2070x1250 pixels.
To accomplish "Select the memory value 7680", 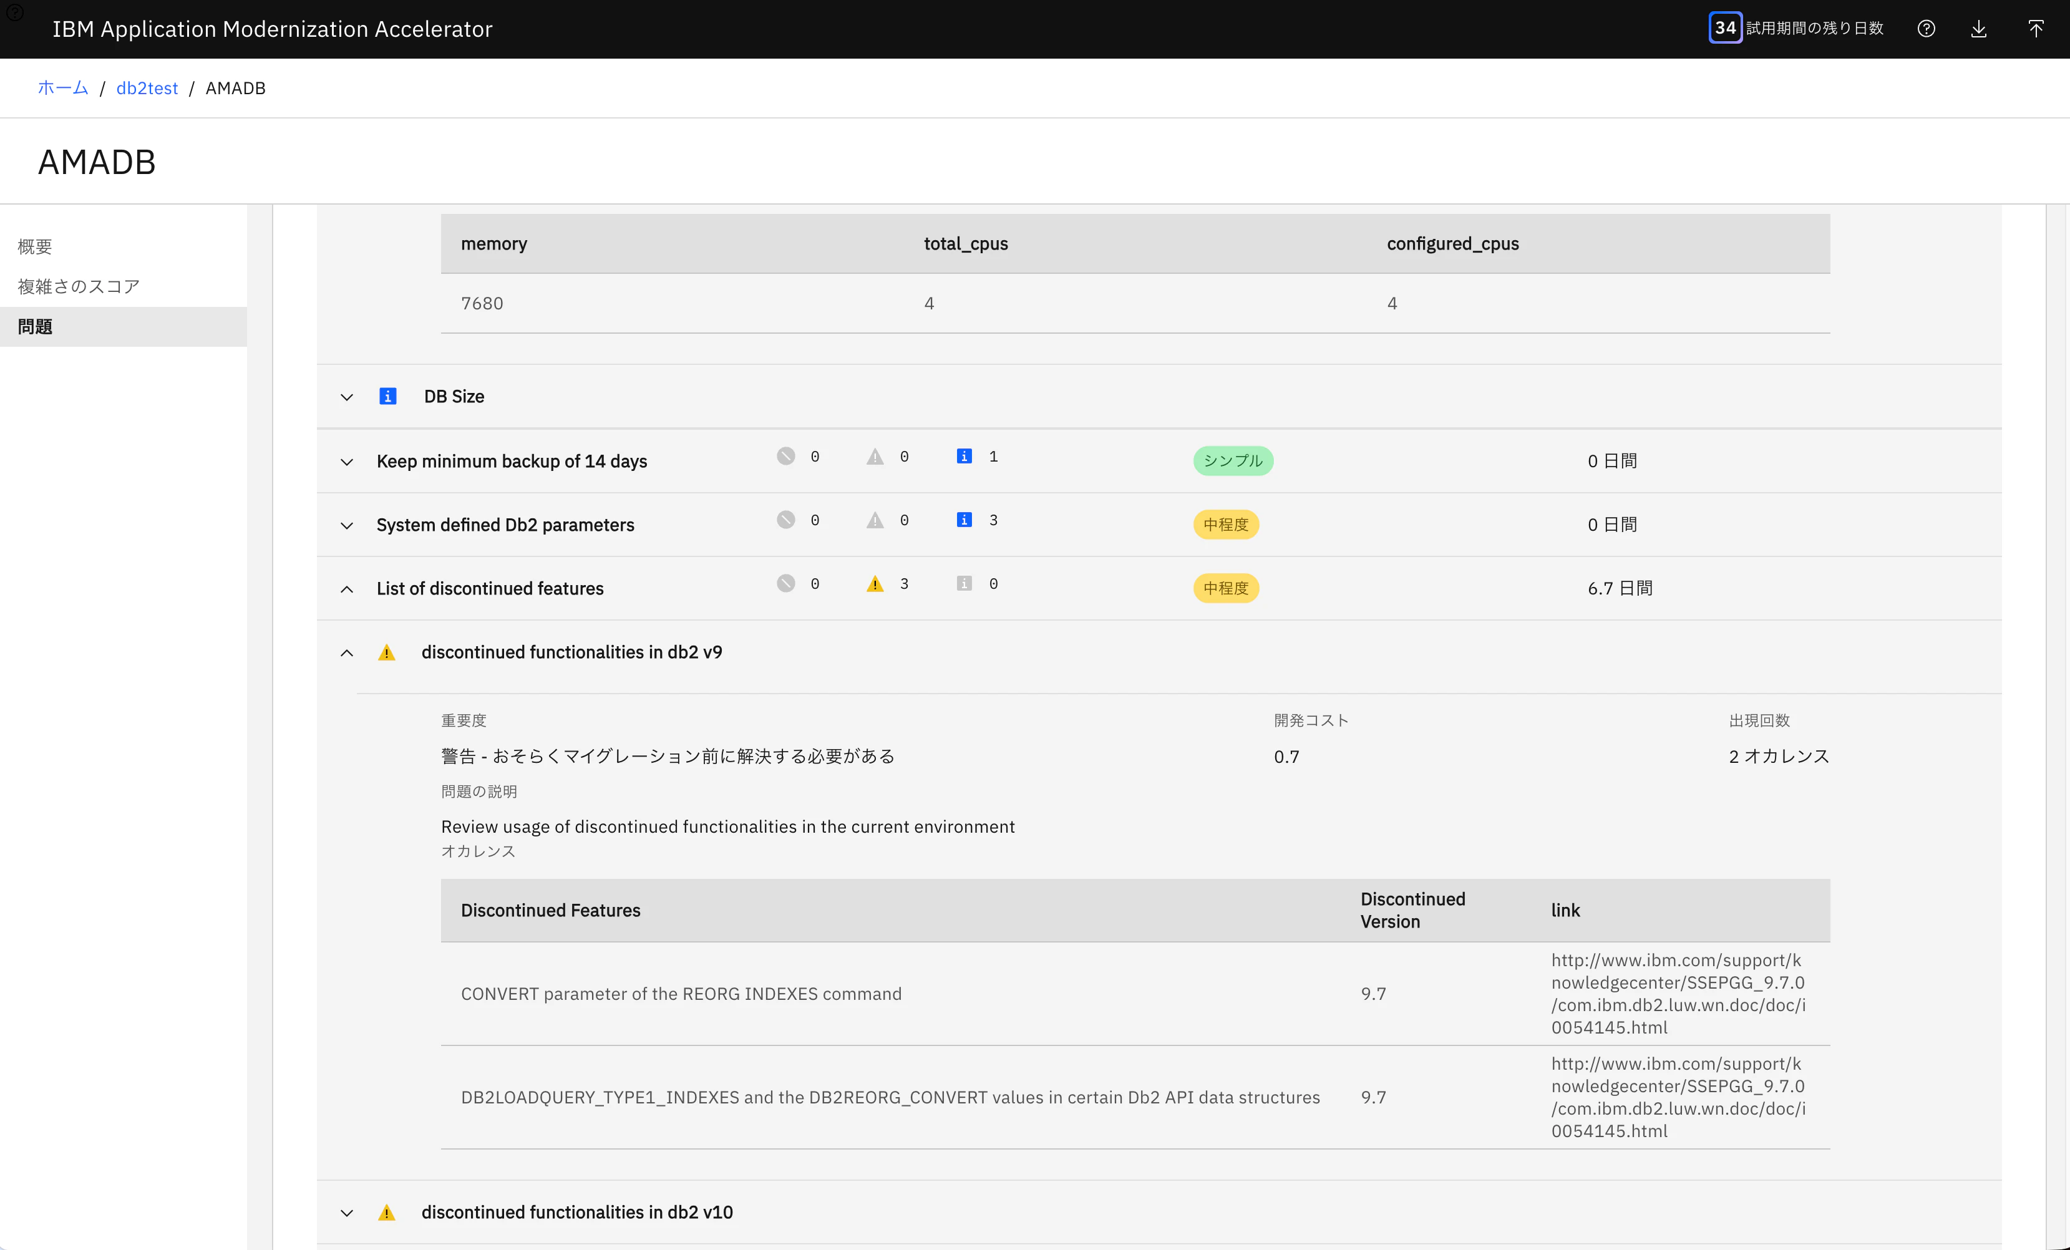I will click(482, 303).
